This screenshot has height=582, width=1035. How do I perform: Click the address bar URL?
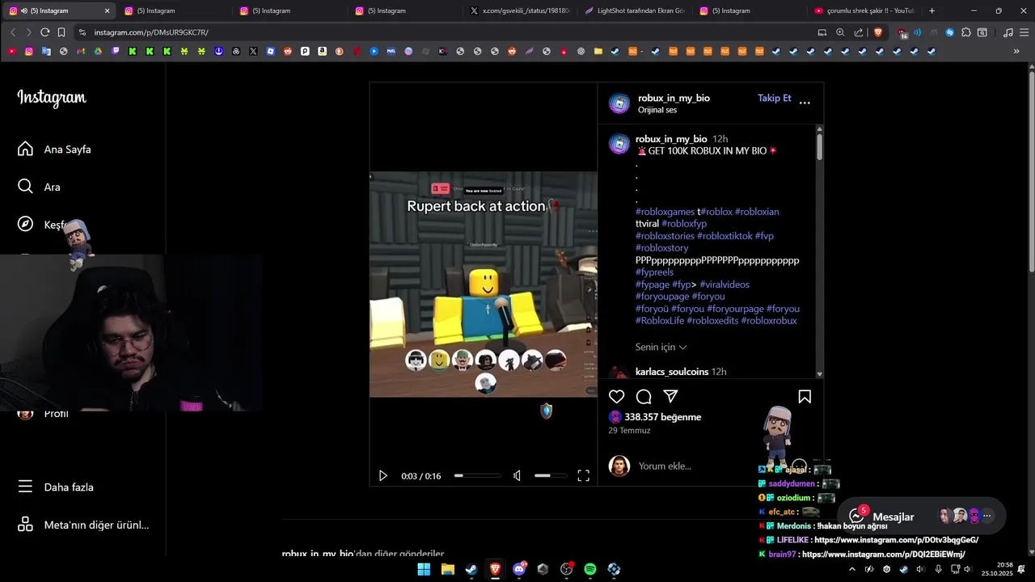(x=151, y=32)
